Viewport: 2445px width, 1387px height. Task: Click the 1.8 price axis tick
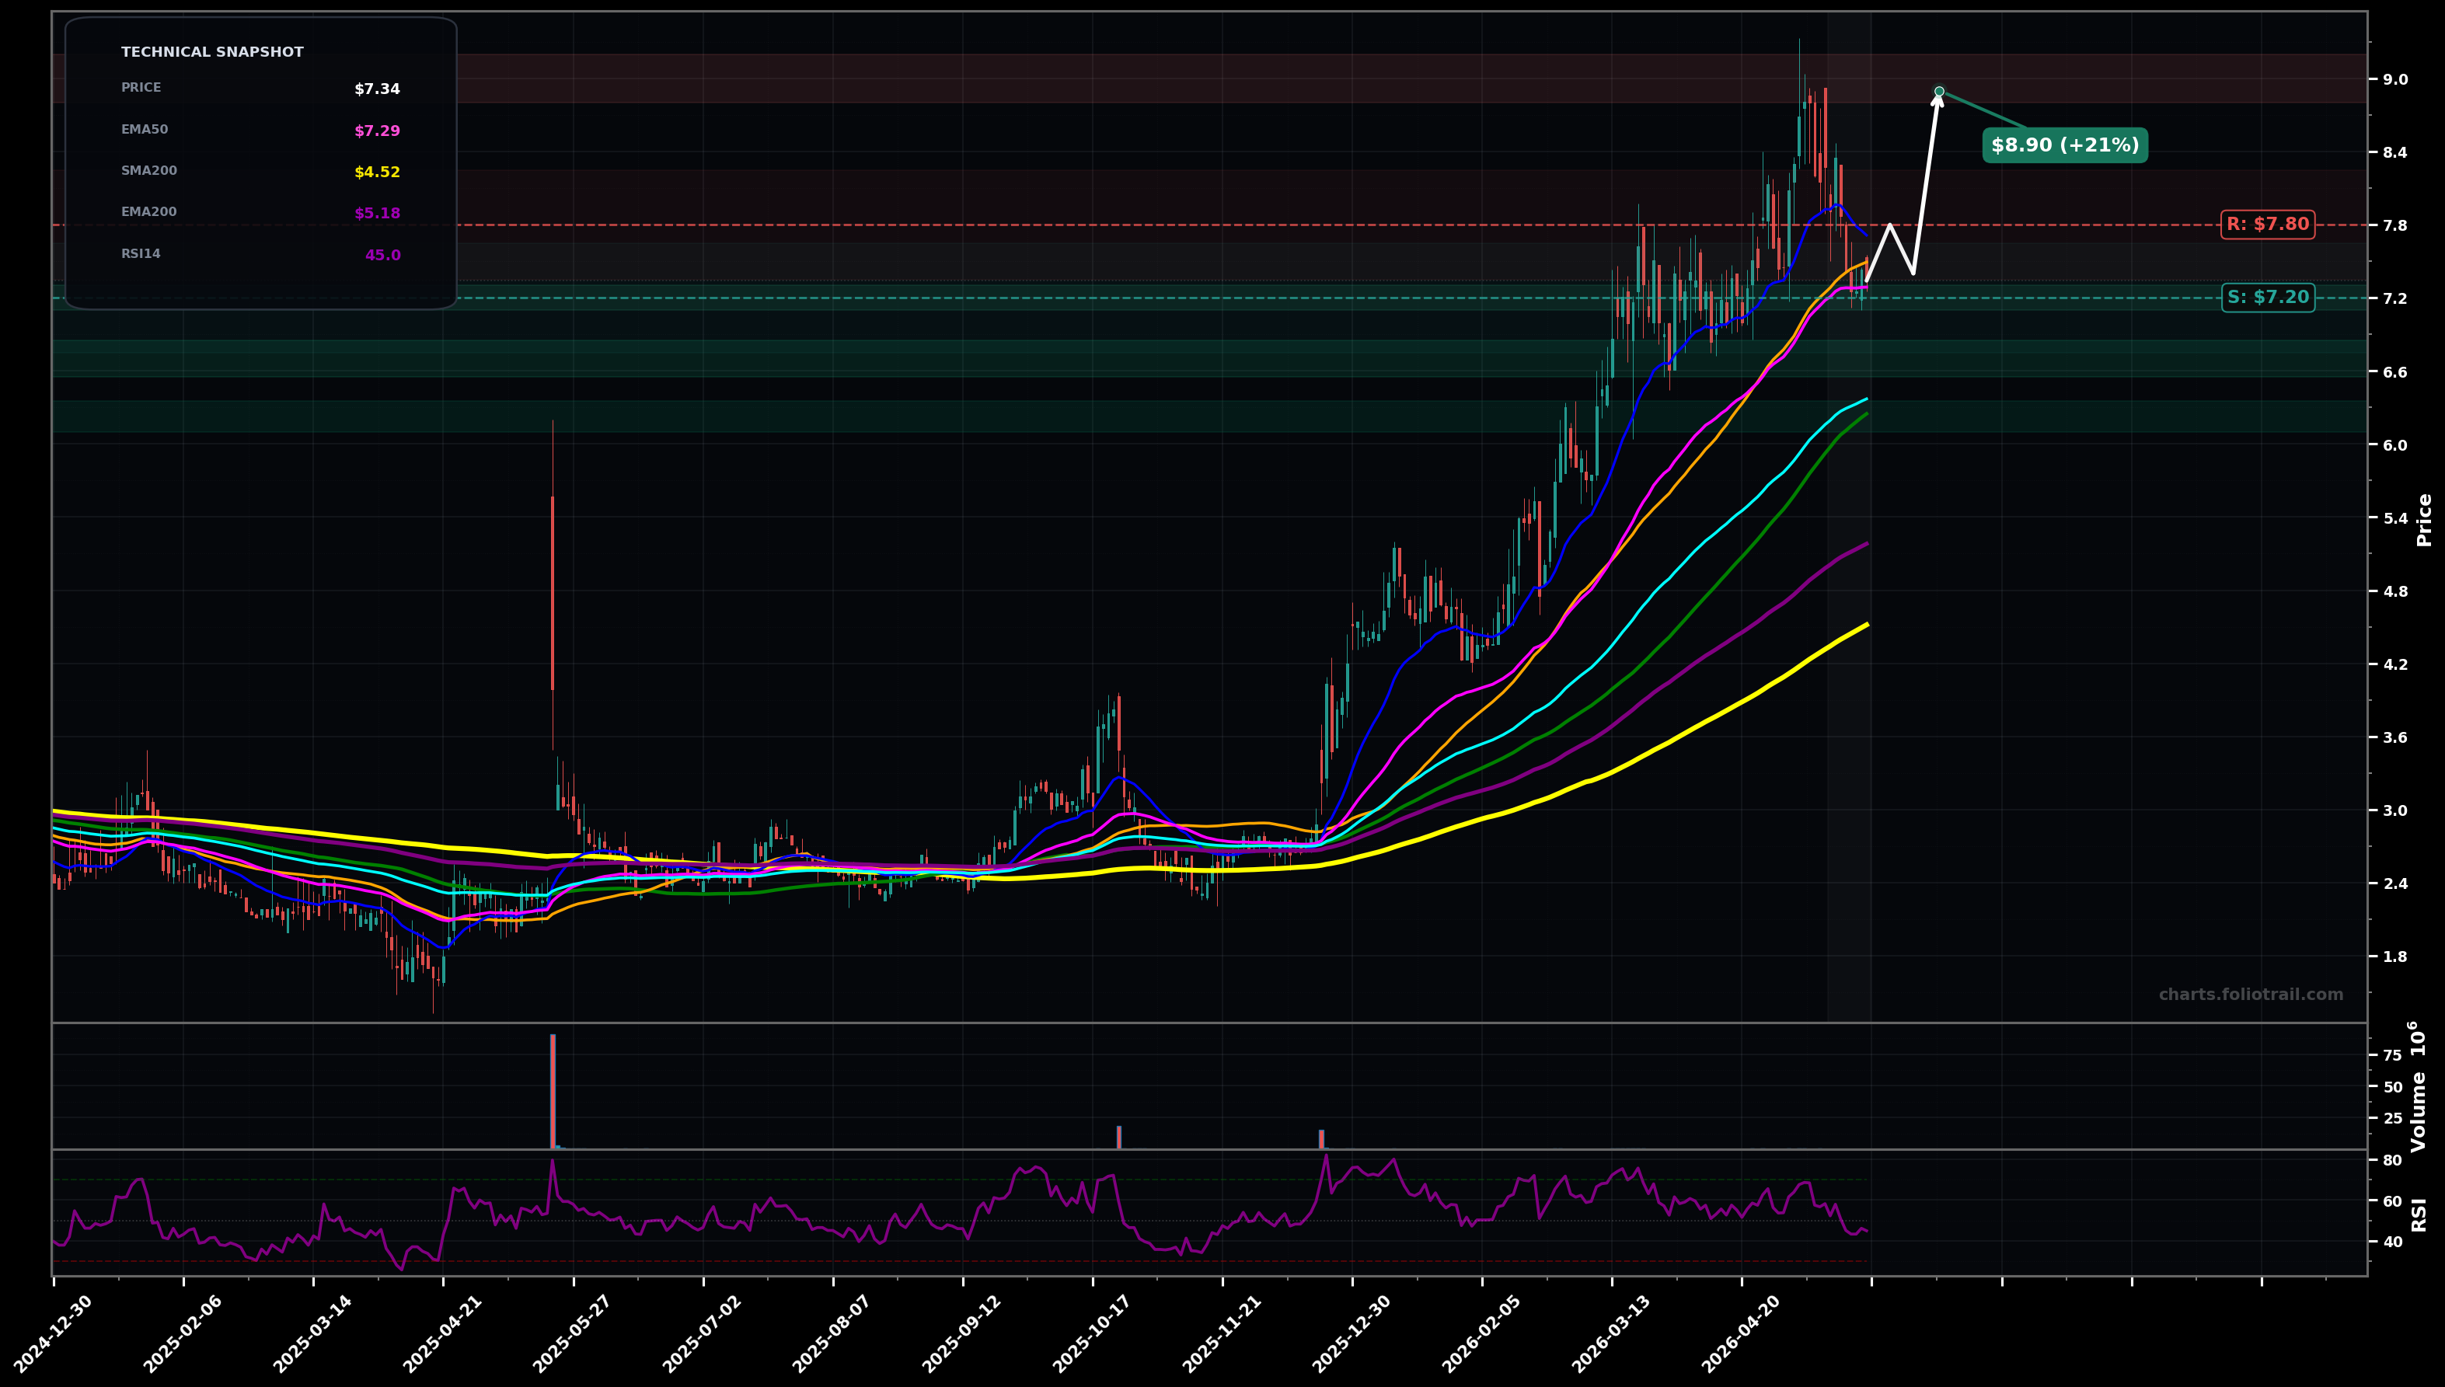pos(2394,957)
